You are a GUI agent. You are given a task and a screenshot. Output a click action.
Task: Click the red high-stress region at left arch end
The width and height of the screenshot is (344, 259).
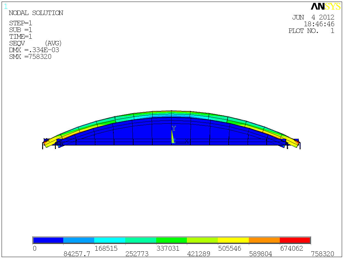click(x=45, y=143)
